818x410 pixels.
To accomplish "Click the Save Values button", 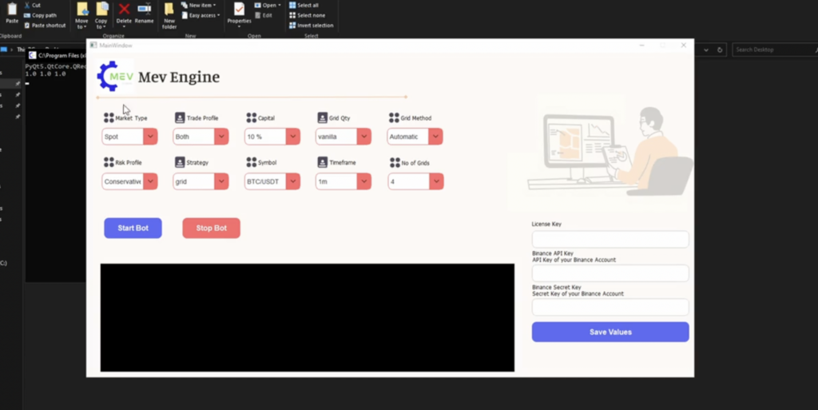I will click(610, 332).
